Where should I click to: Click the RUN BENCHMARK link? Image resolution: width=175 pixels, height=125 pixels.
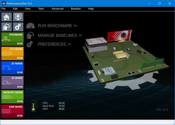[x=57, y=26]
